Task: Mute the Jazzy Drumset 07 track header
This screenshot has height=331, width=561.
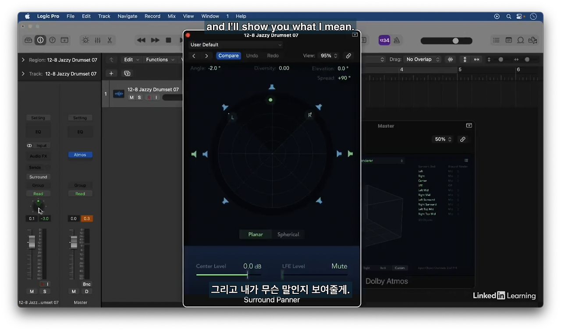Action: [131, 98]
